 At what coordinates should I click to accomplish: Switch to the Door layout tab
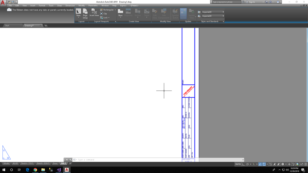[x=55, y=163]
